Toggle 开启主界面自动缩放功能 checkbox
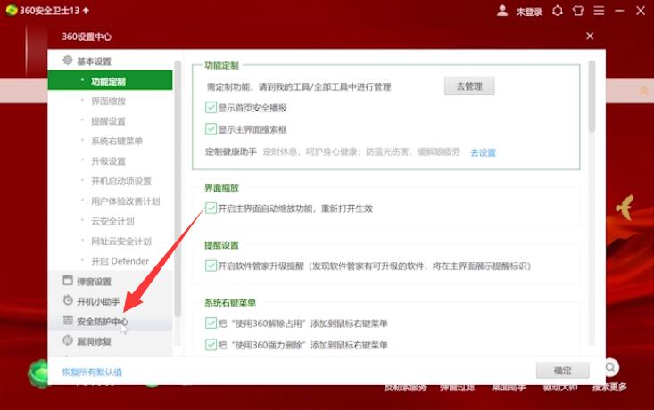654x410 pixels. [x=211, y=208]
